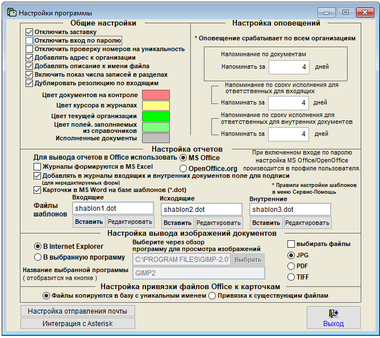Click days field for внутренних документов reminder

point(289,134)
